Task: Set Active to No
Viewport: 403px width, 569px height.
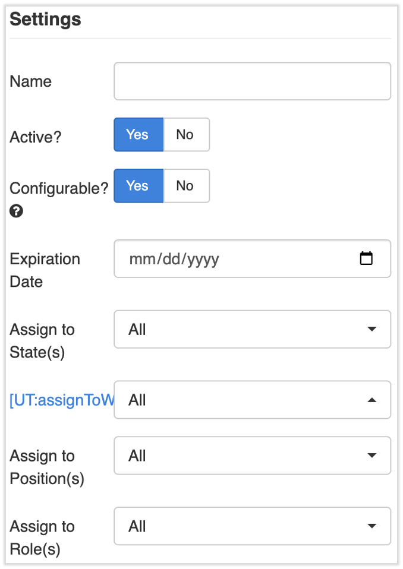Action: (x=185, y=135)
